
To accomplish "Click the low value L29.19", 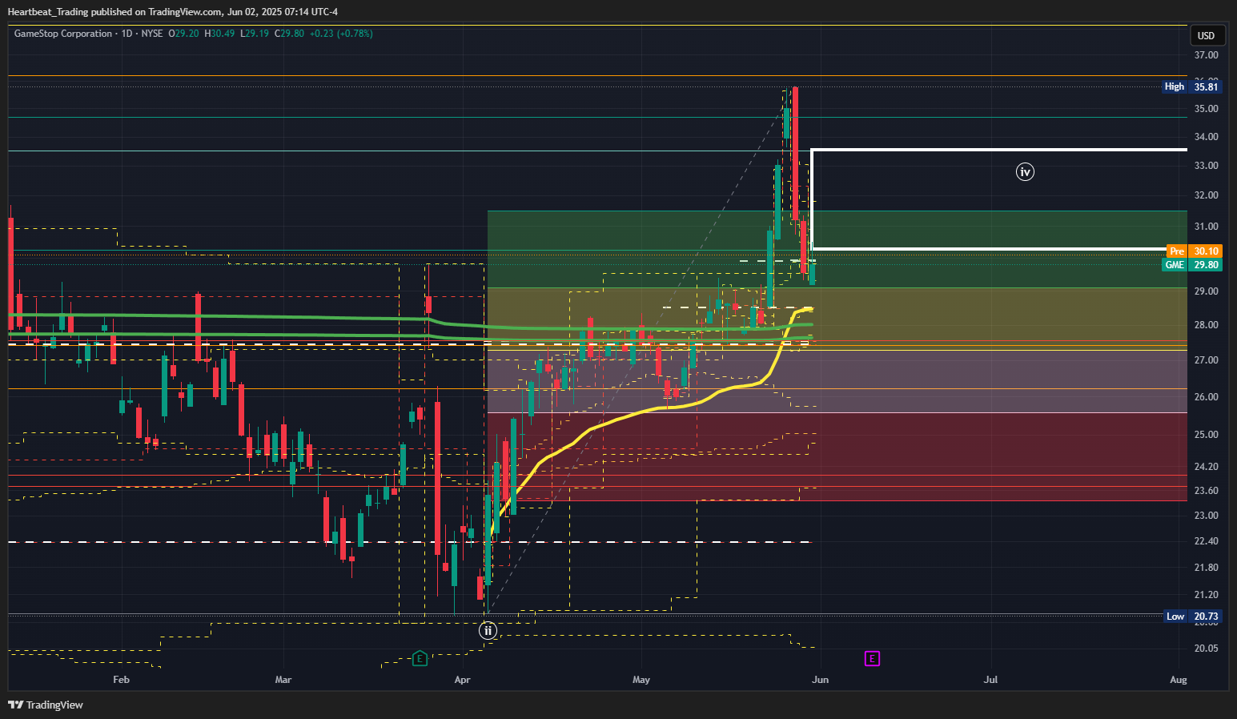I will (x=255, y=34).
